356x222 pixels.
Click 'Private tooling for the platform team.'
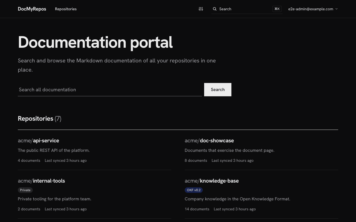(55, 199)
